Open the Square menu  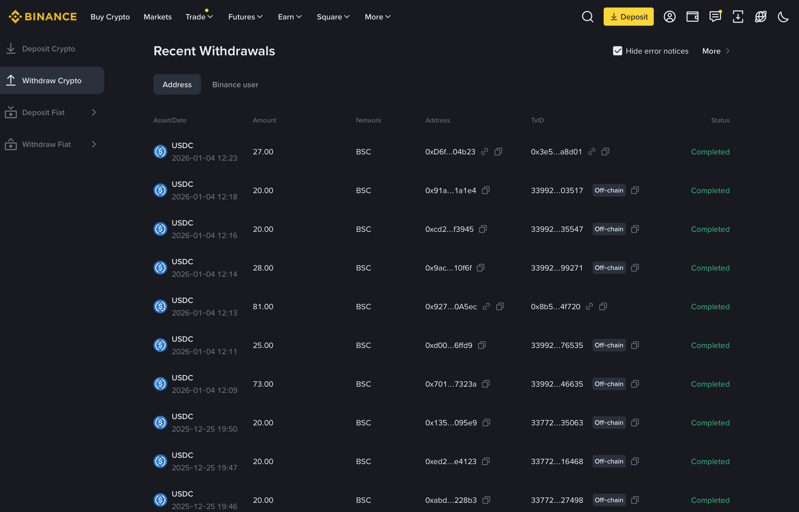[x=333, y=17]
